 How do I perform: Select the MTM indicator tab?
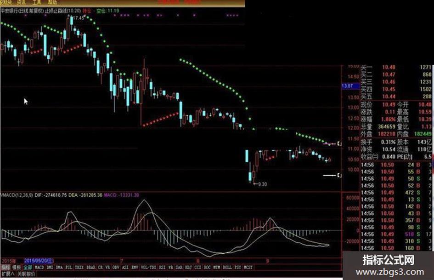(x=216, y=268)
